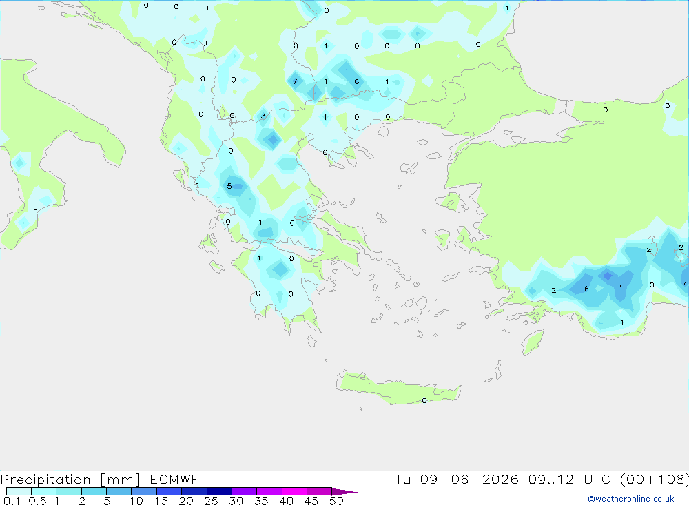Click the legend label "0.1"

[x=12, y=501]
